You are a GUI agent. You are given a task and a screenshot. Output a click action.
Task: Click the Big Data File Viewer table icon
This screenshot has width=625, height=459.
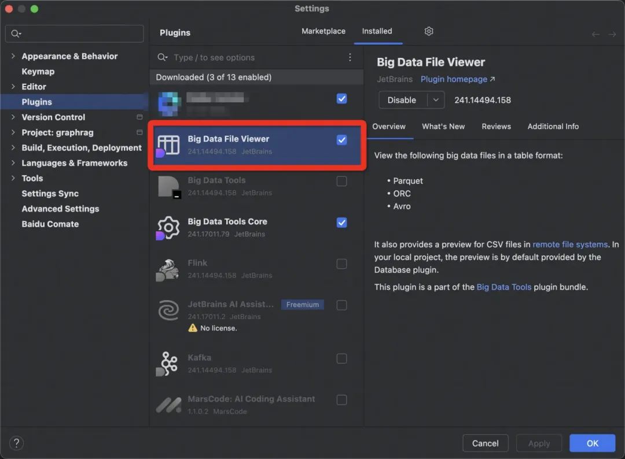tap(168, 145)
